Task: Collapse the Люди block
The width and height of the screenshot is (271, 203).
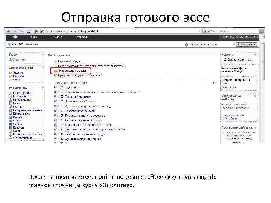Action: tap(43, 55)
